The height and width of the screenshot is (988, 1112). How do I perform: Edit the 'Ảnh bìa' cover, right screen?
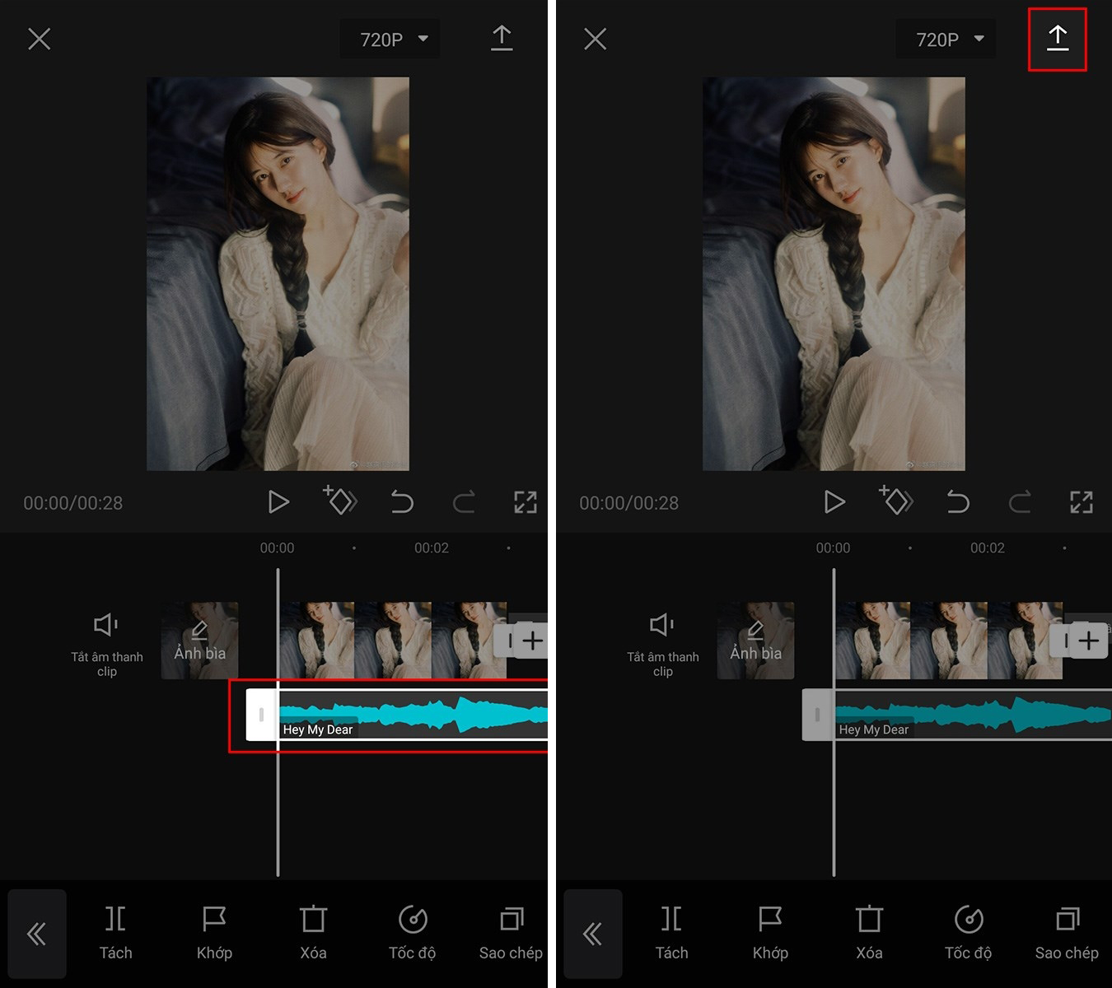755,641
